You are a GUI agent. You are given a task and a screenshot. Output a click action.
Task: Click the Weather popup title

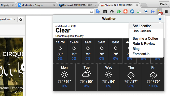tap(109, 19)
